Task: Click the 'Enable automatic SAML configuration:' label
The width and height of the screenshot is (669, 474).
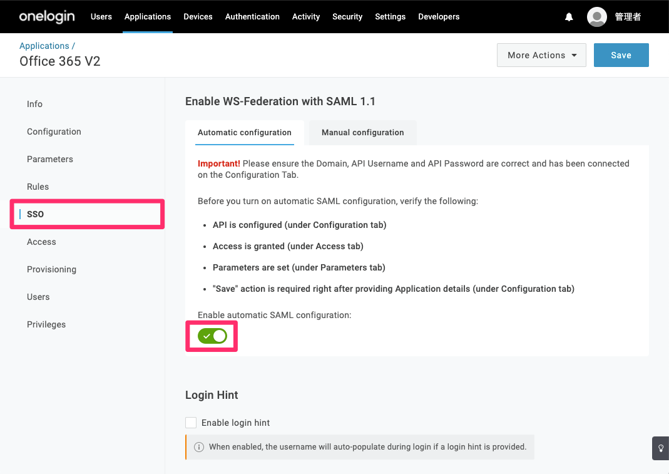Action: click(x=274, y=315)
